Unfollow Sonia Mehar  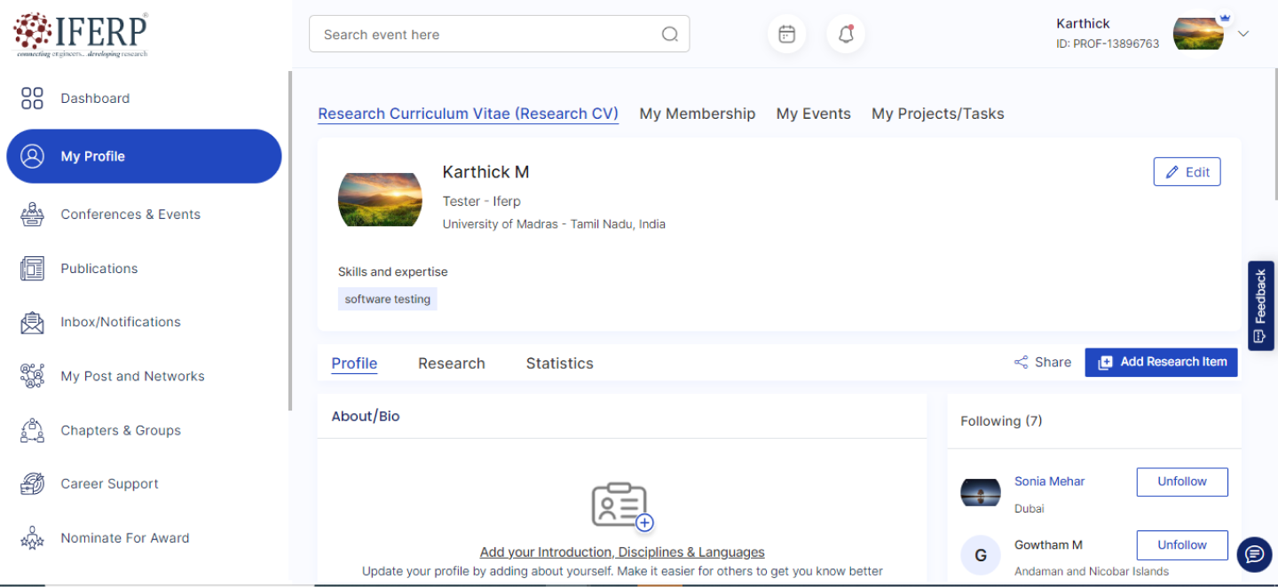(1181, 481)
